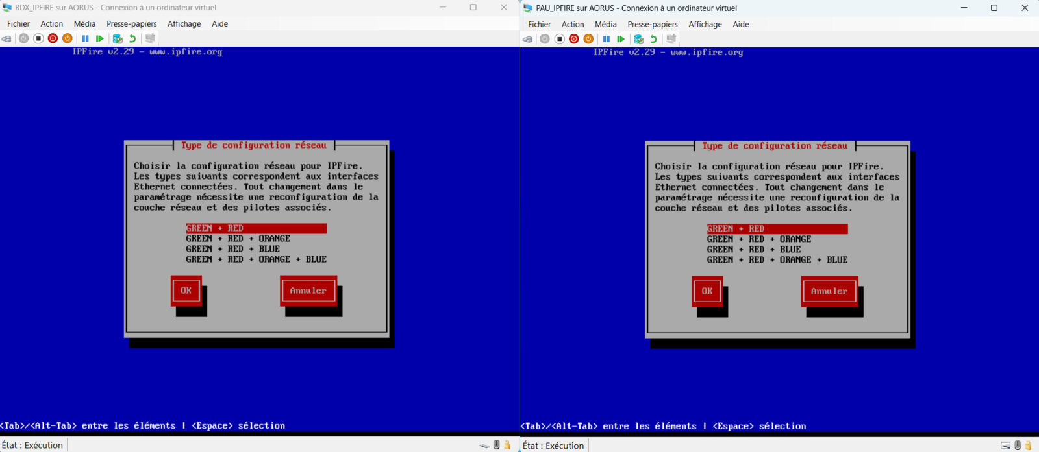
Task: Send Ctrl+Alt+Del to the BDX_IPFIRE VM
Action: click(6, 39)
